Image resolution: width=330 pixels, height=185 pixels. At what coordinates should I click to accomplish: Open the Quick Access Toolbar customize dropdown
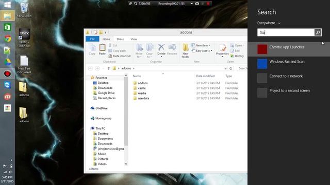[x=105, y=32]
